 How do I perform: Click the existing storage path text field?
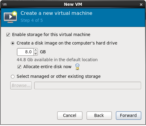pyautogui.click(x=88, y=86)
